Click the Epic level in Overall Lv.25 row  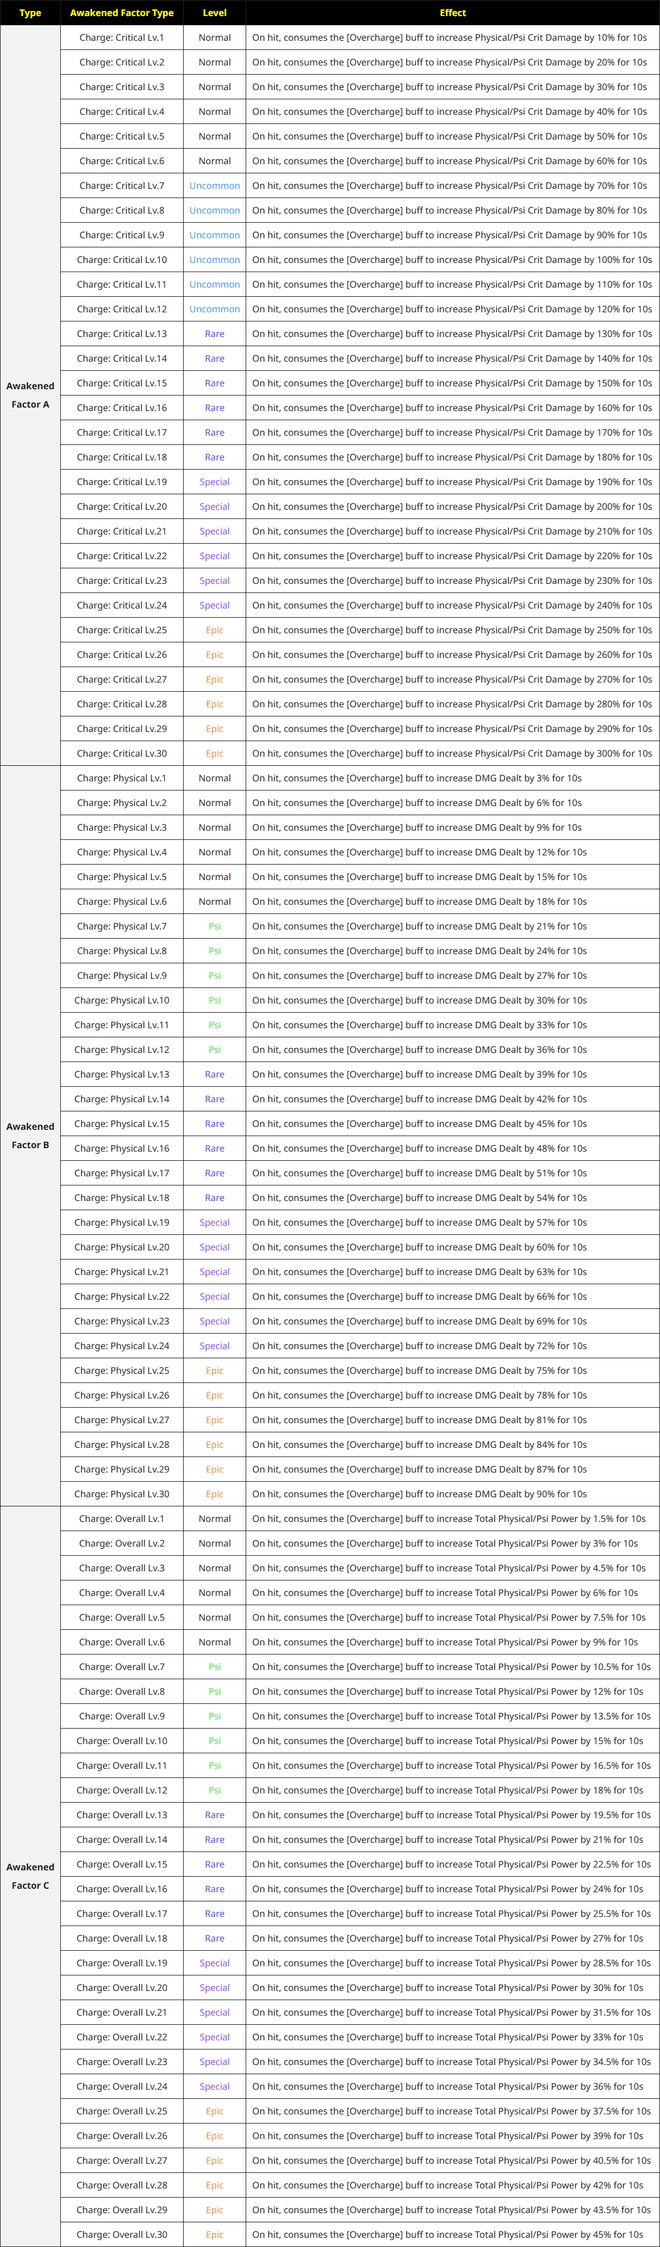coord(215,2111)
